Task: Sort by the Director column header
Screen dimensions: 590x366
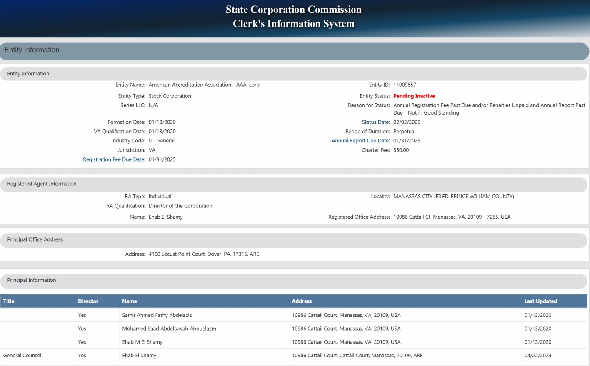Action: (88, 301)
